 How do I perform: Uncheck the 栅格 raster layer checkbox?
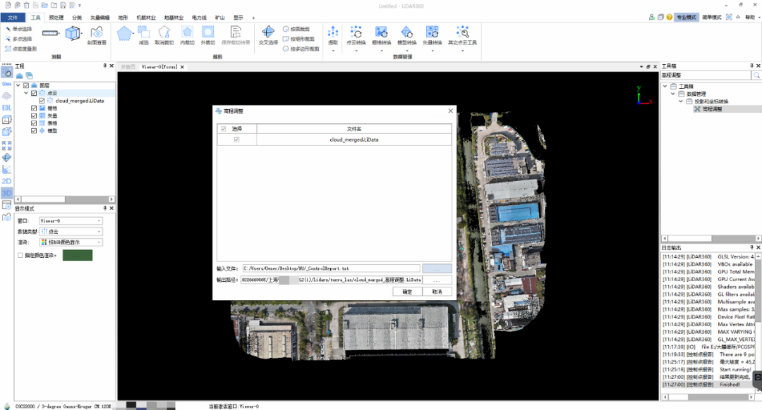(x=34, y=108)
